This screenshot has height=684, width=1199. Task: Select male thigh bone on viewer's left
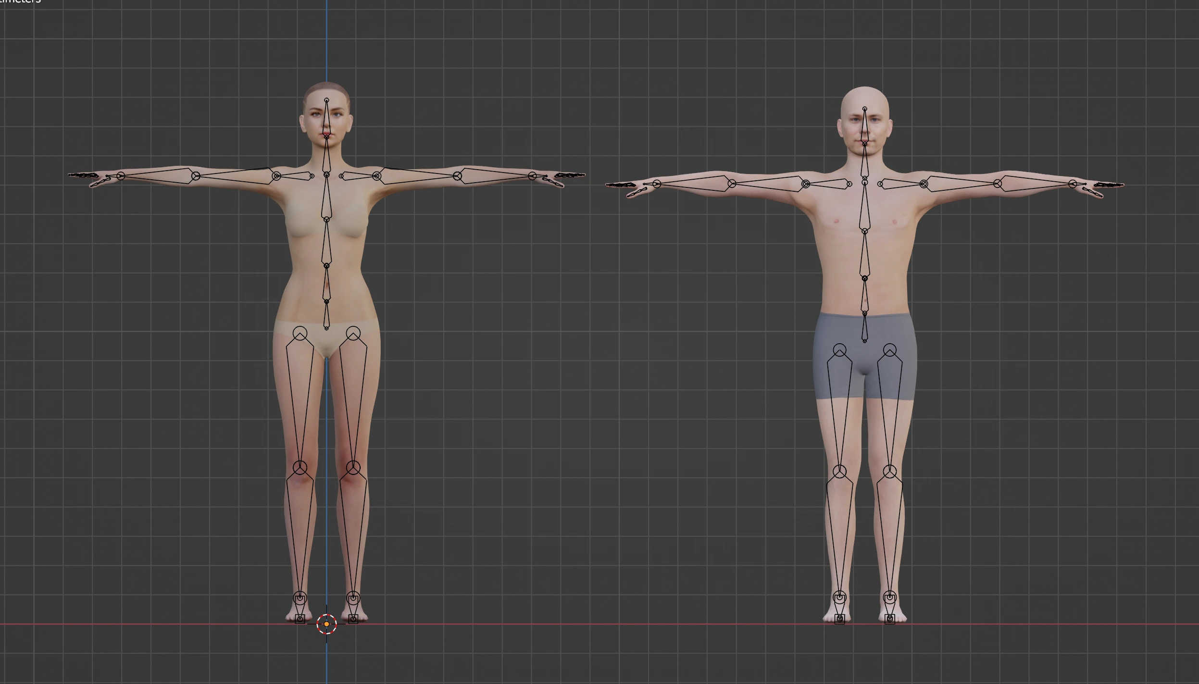click(839, 411)
